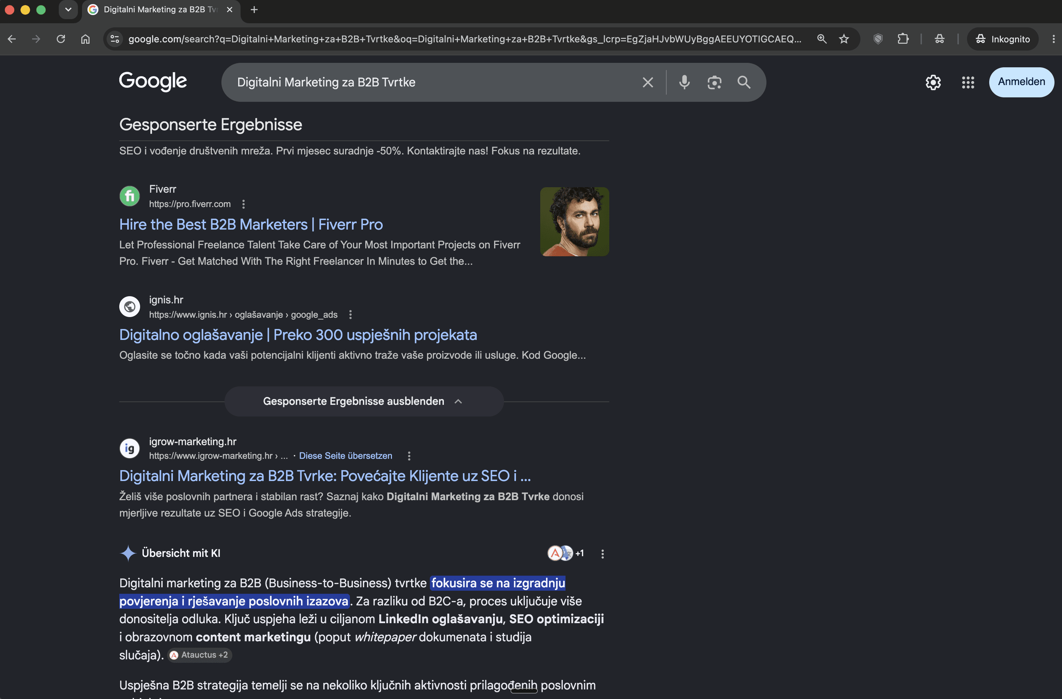
Task: Close the Digitalni Marketing za B2B tab
Action: (x=230, y=9)
